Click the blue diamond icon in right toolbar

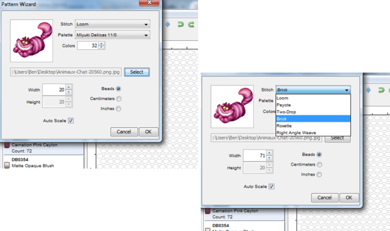pyautogui.click(x=368, y=90)
